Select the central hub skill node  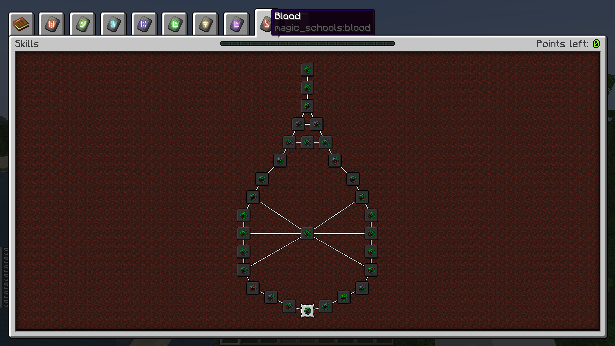click(x=307, y=233)
